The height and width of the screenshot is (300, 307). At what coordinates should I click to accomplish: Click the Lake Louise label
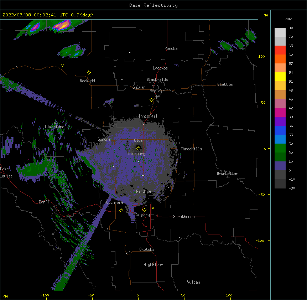tap(6, 172)
